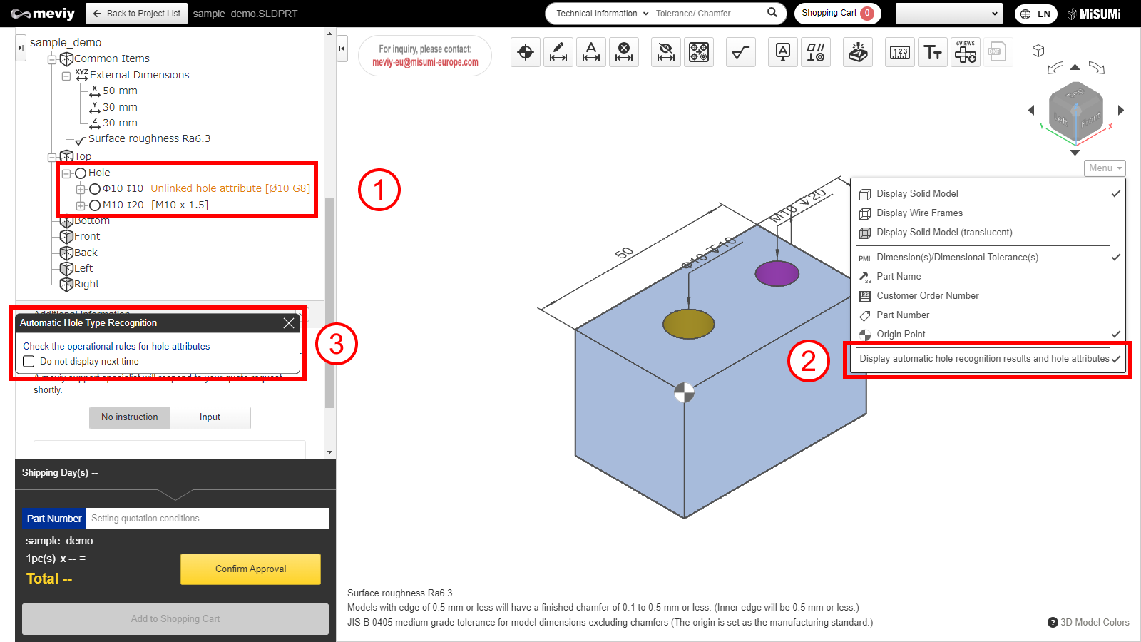Click the delete dimension tool icon
The image size is (1141, 642).
tap(624, 52)
